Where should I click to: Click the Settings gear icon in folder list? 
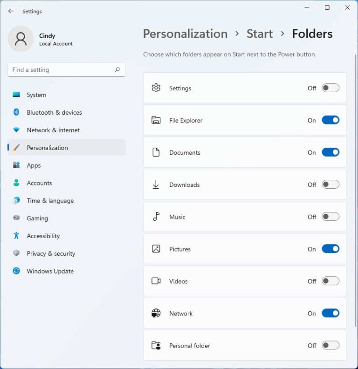coord(156,88)
